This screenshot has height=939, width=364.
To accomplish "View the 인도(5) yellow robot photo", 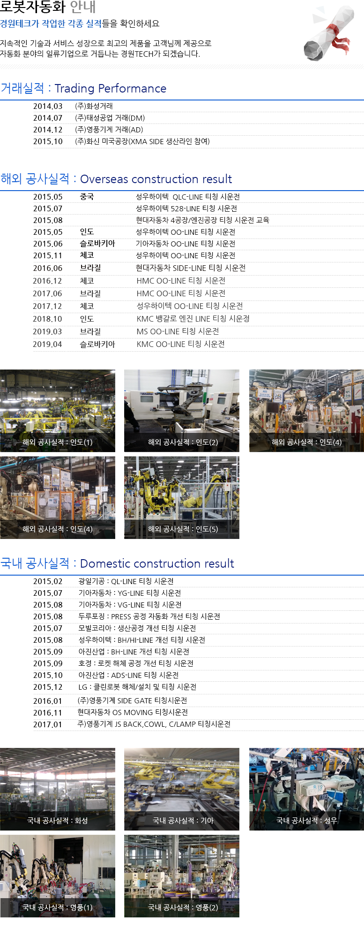I will pos(182,497).
